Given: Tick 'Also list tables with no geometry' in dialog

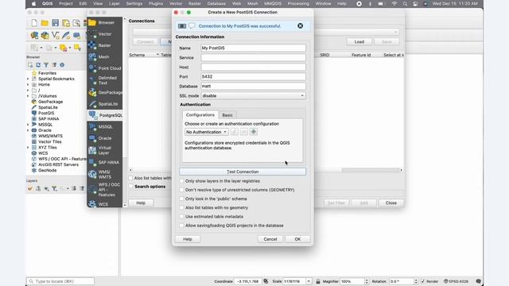Looking at the screenshot, I should (182, 207).
